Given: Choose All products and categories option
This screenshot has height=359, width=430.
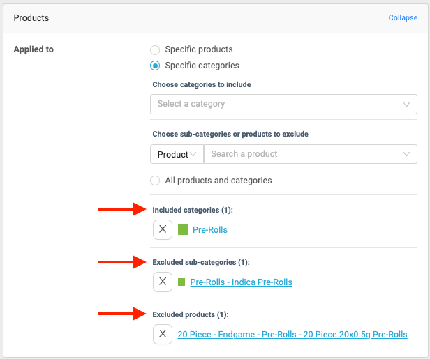Looking at the screenshot, I should point(155,180).
